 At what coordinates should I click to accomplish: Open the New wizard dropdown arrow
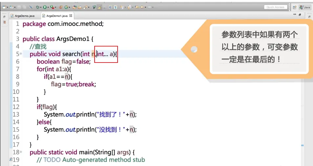point(8,7)
